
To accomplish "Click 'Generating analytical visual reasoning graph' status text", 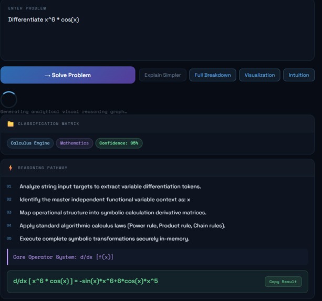I will click(64, 112).
